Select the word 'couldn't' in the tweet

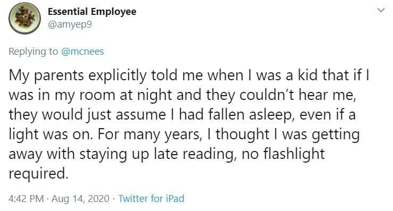tap(266, 95)
